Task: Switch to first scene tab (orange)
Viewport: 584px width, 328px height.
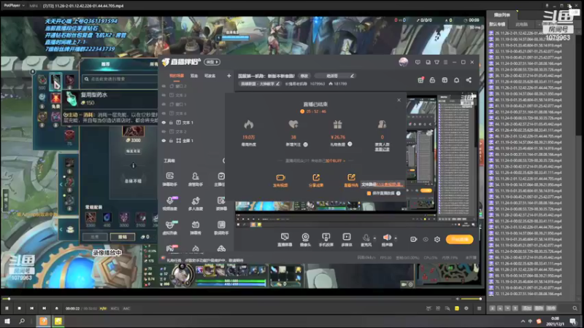Action: click(x=177, y=76)
